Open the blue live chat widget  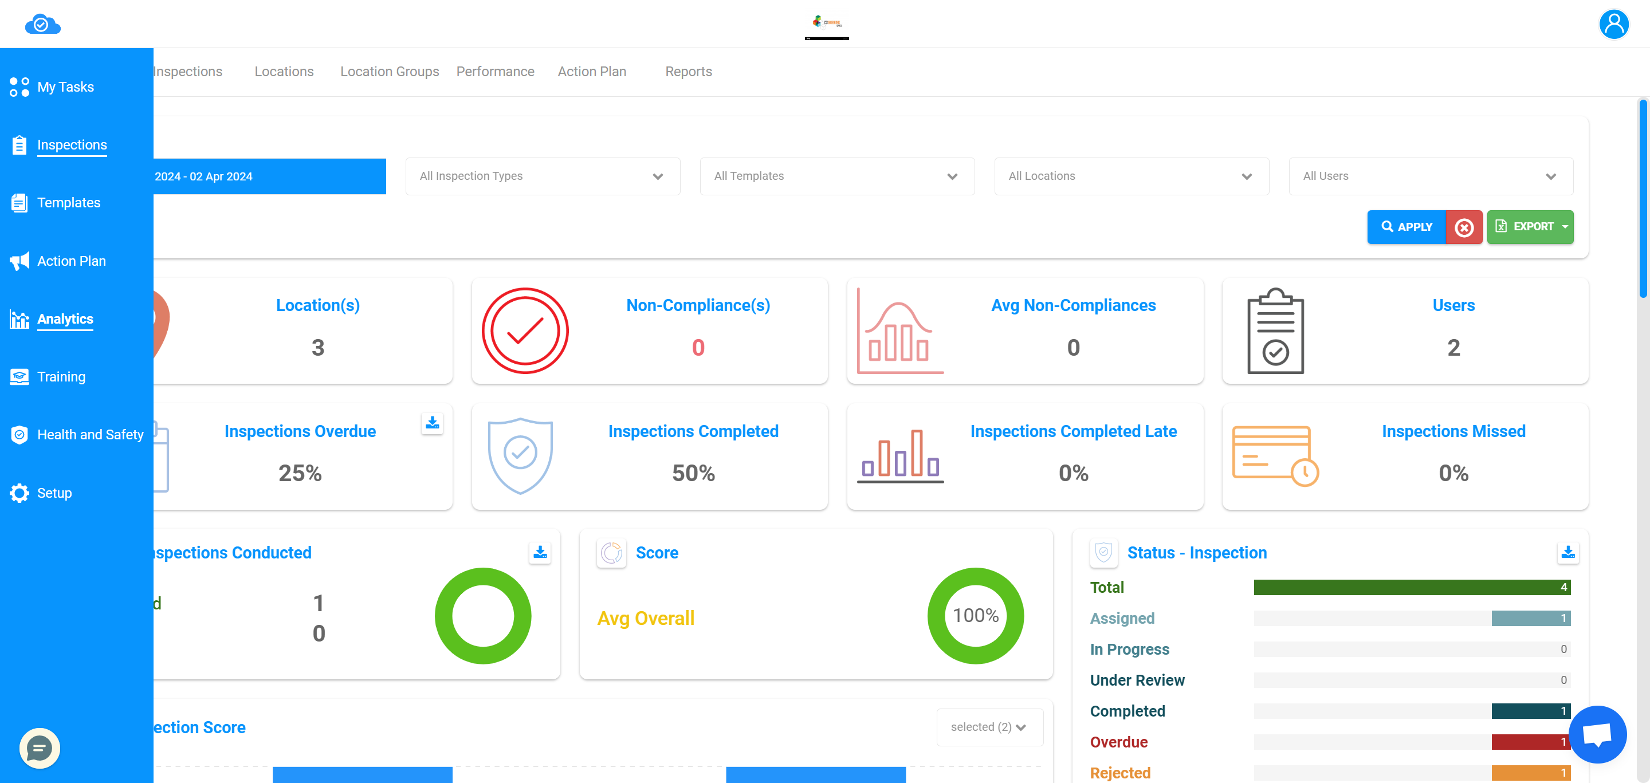point(1597,734)
